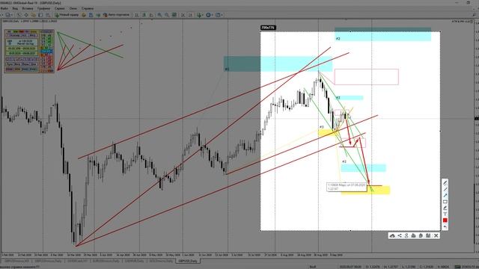
Task: Select the Lightshot line tool
Action: (x=445, y=189)
